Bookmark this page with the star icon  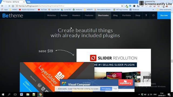click(122, 6)
